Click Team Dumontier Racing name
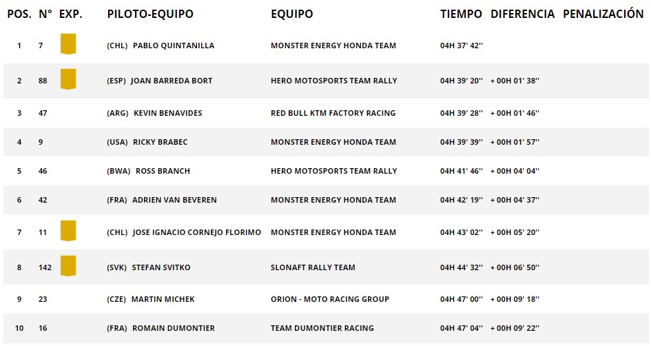This screenshot has height=346, width=651. 322,328
